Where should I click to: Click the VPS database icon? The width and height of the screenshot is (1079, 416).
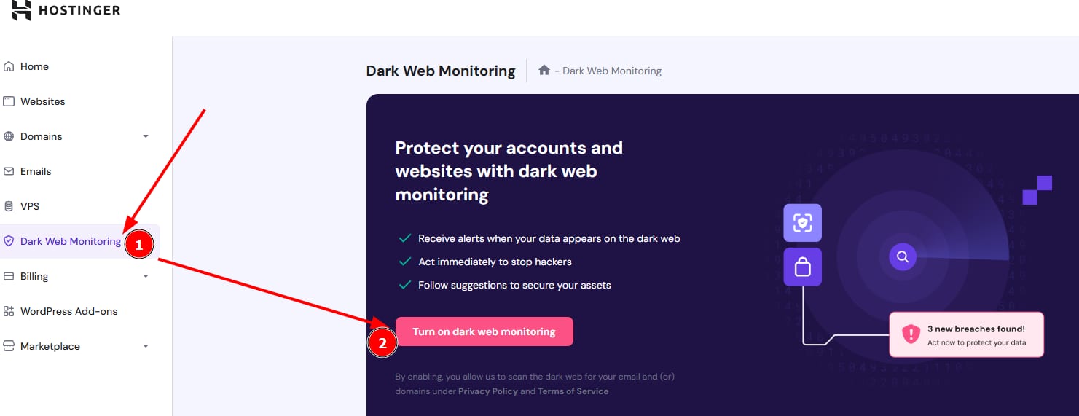tap(9, 206)
